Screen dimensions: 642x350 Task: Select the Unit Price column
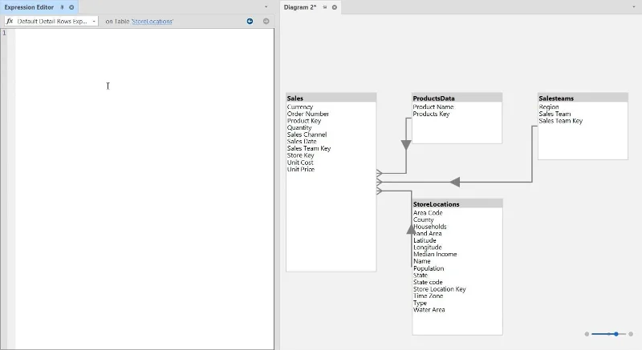click(x=301, y=170)
